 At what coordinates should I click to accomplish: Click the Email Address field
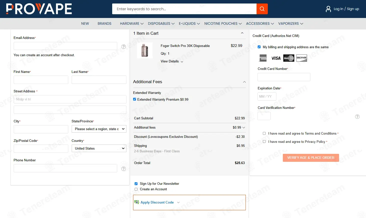click(65, 46)
